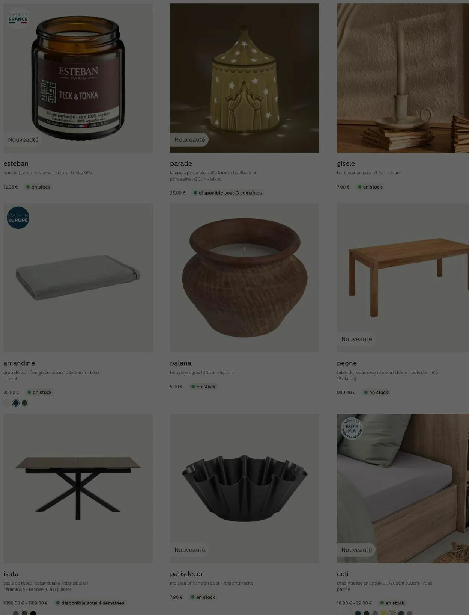Click the Made in Bassin Méditerranéen badge
Viewport: 469px width, 615px height.
pyautogui.click(x=352, y=428)
